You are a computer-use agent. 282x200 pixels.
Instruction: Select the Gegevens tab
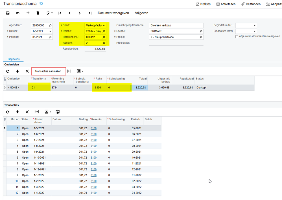click(14, 59)
